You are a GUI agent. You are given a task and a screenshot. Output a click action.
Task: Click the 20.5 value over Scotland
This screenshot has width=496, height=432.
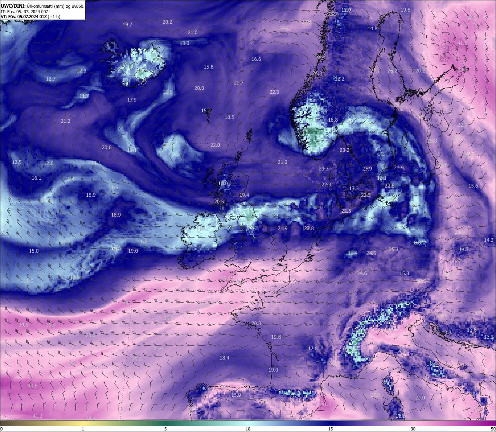point(219,201)
